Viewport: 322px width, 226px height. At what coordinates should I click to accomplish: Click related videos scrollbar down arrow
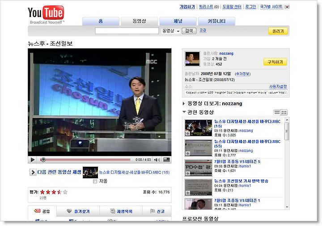[287, 207]
